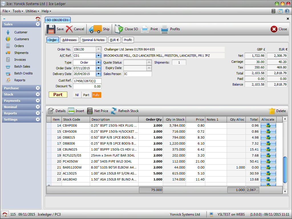This screenshot has width=292, height=219.
Task: Click the Cust Ref. input field
Action: point(87,81)
